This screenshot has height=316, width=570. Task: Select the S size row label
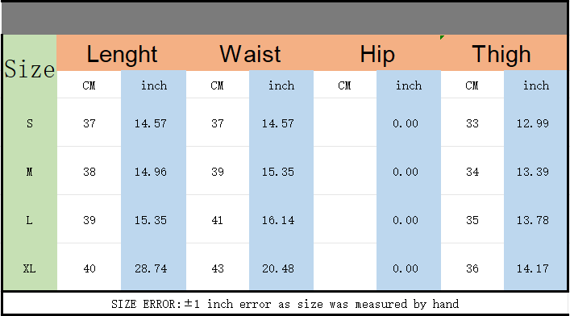[30, 123]
